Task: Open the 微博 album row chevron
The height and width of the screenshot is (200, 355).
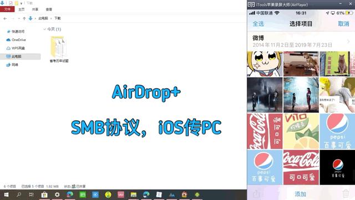Action: pos(348,42)
